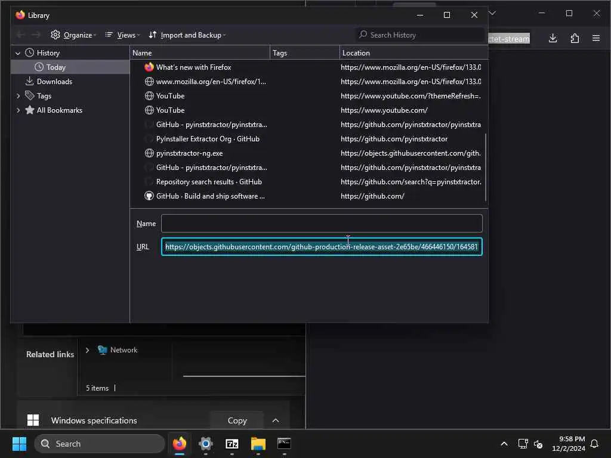The height and width of the screenshot is (458, 611).
Task: Click the Firefox icon beside What's new
Action: click(149, 67)
